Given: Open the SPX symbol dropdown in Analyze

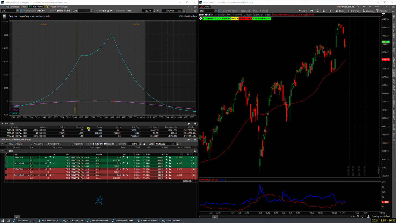Looking at the screenshot, I should pos(18,11).
